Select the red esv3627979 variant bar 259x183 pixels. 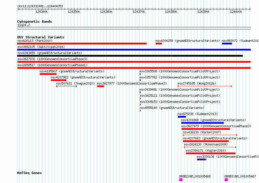[x=206, y=129]
